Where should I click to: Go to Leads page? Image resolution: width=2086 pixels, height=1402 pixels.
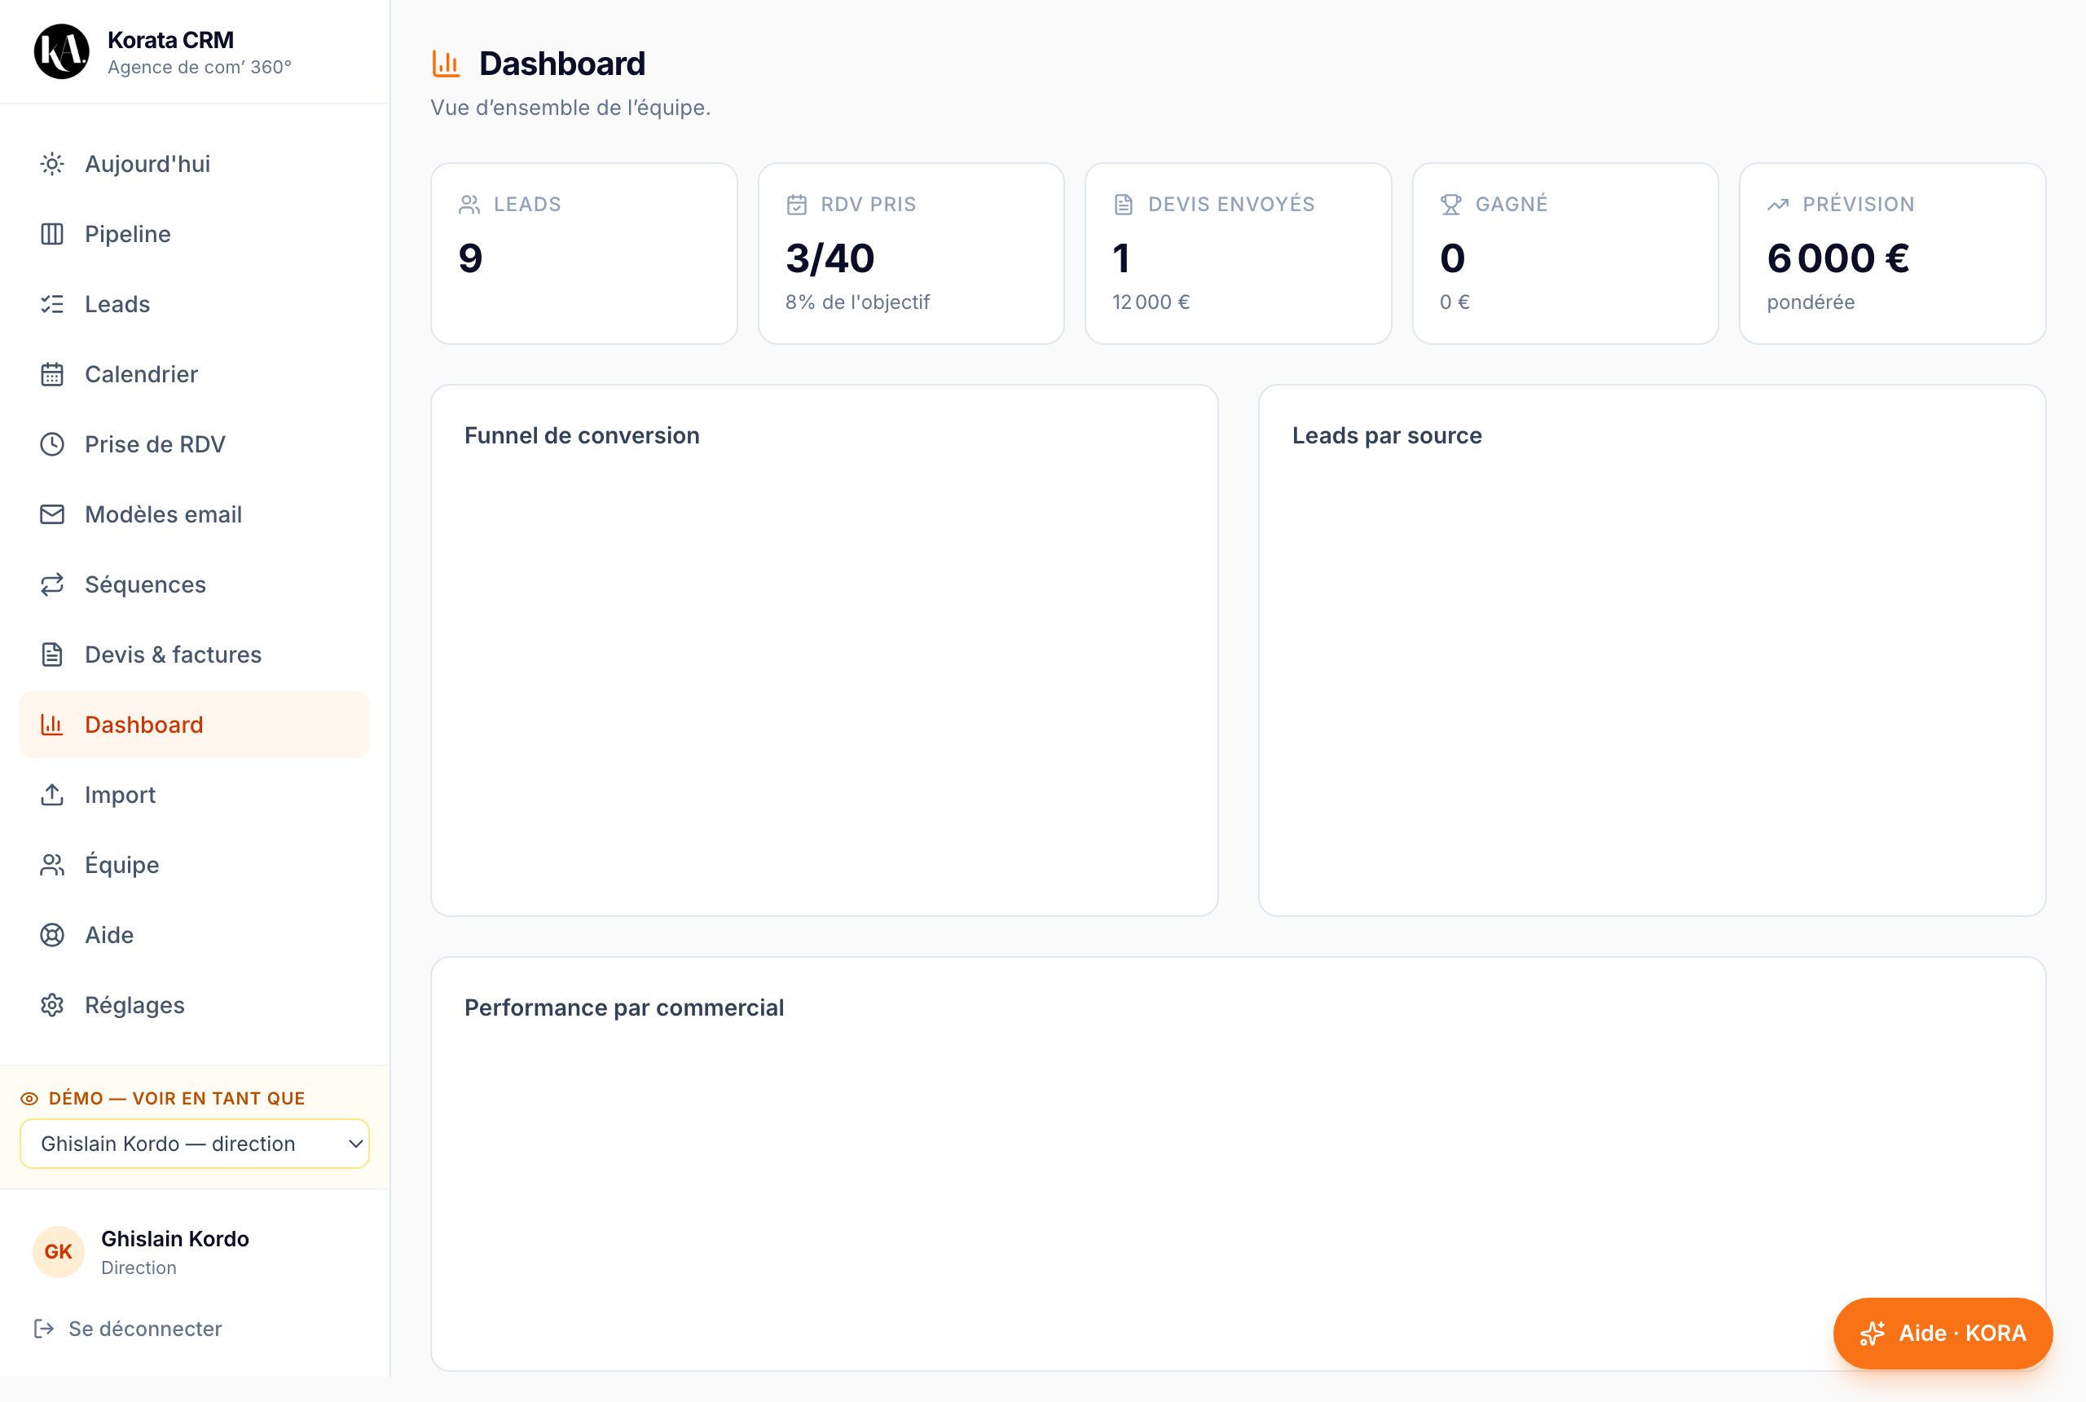pos(195,304)
